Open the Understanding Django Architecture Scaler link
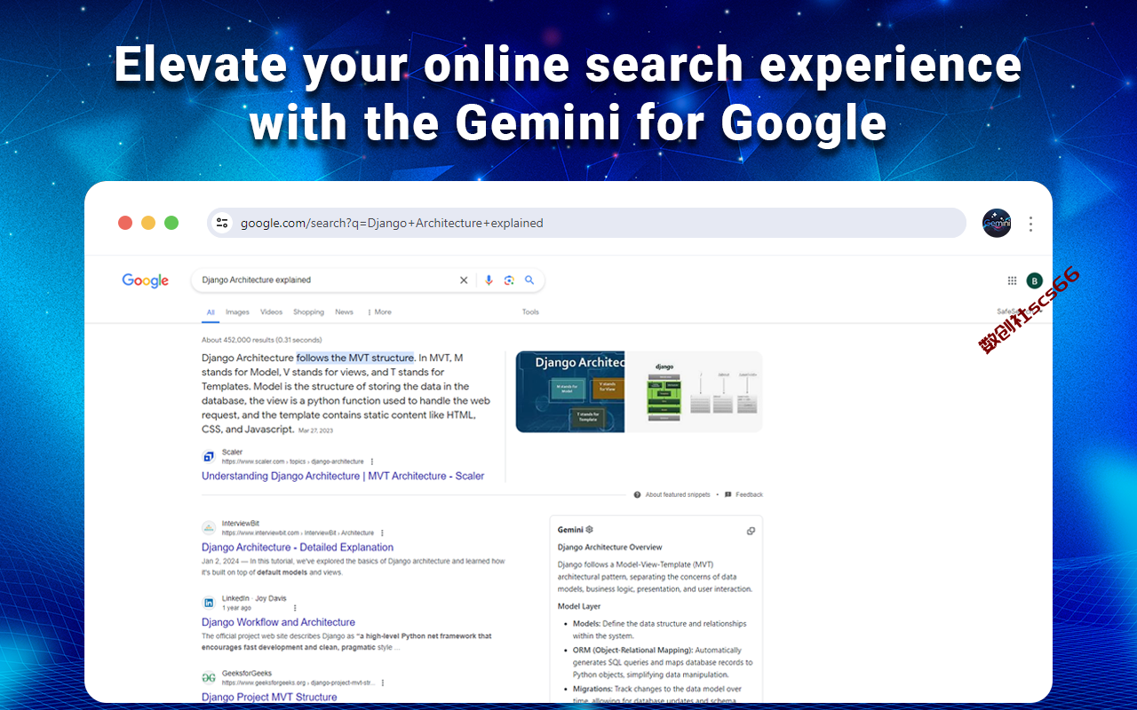Viewport: 1137px width, 710px height. coord(343,477)
